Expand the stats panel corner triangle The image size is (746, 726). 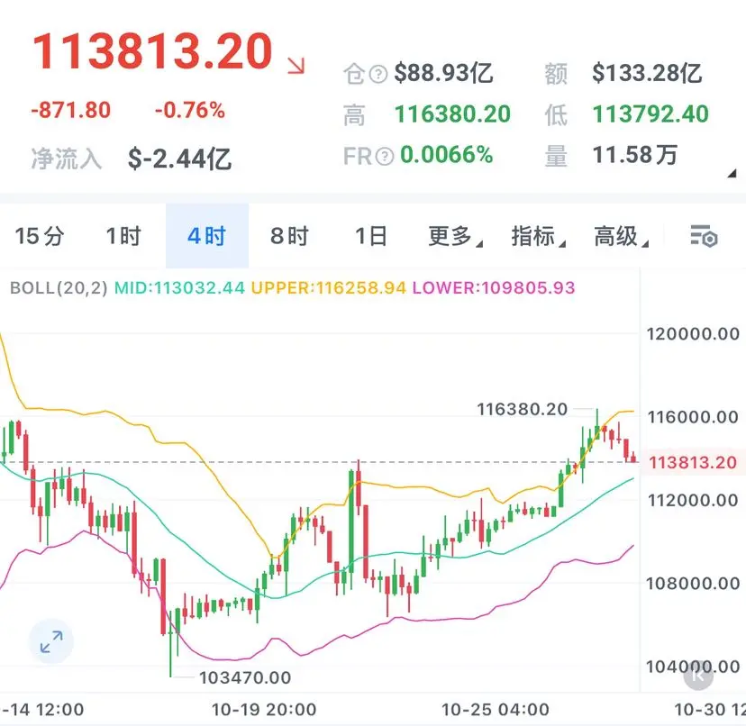click(x=732, y=173)
